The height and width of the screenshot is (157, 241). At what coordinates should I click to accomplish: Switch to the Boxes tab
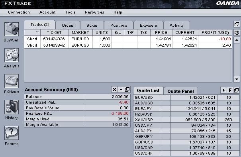(92, 25)
